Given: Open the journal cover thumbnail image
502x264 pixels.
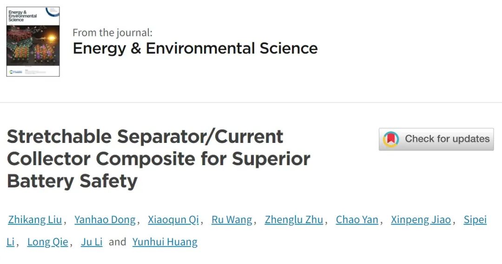Looking at the screenshot, I should (x=33, y=42).
